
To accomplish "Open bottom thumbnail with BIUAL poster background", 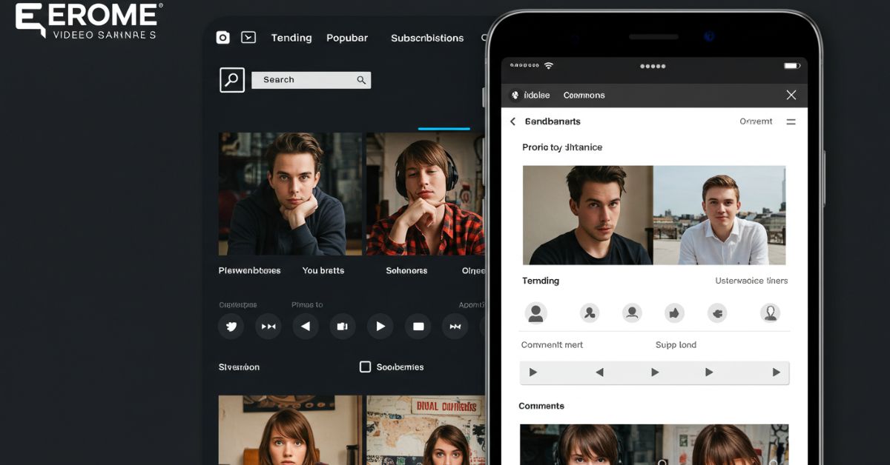I will [426, 429].
